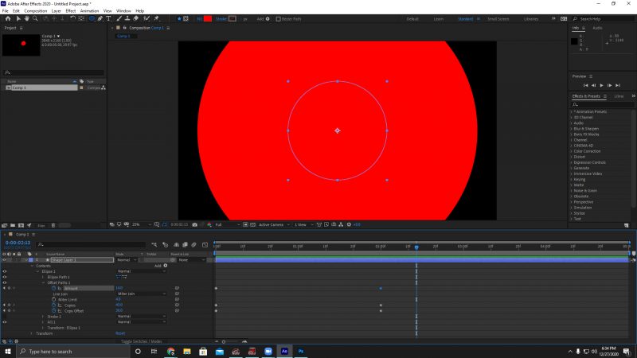This screenshot has width=637, height=358.
Task: Click the timeline layer search field
Action: [x=91, y=245]
